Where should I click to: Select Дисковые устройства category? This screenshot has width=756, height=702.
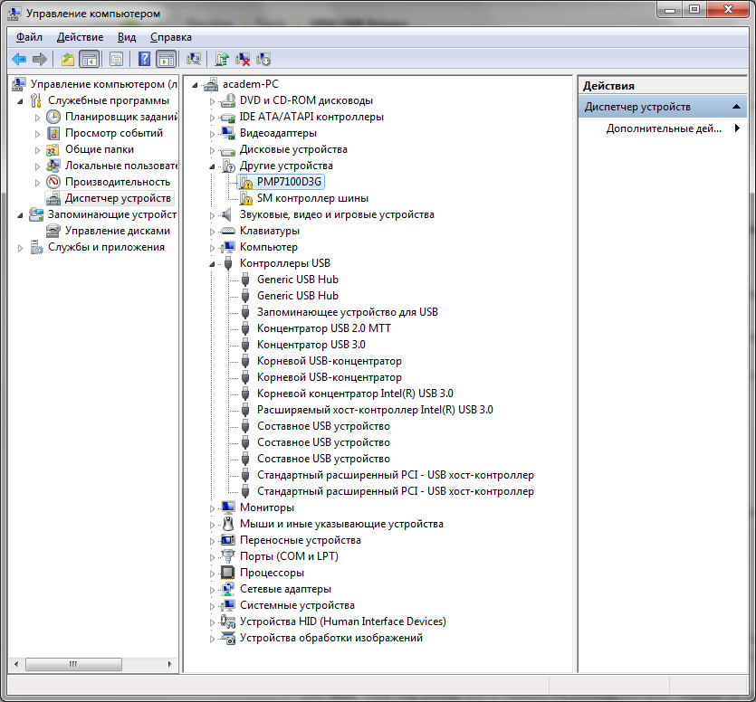[x=293, y=149]
